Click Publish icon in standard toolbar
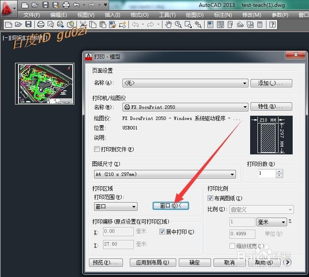 61,25
